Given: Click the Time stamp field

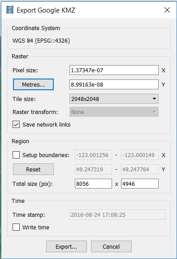Looking at the screenshot, I should tap(117, 215).
